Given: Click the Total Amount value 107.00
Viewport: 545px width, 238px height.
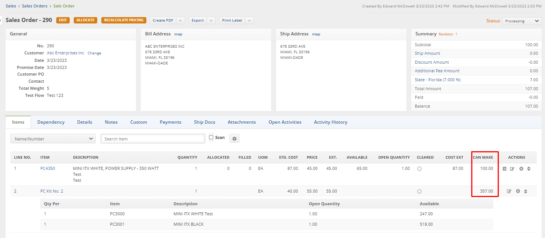Looking at the screenshot, I should (x=532, y=89).
